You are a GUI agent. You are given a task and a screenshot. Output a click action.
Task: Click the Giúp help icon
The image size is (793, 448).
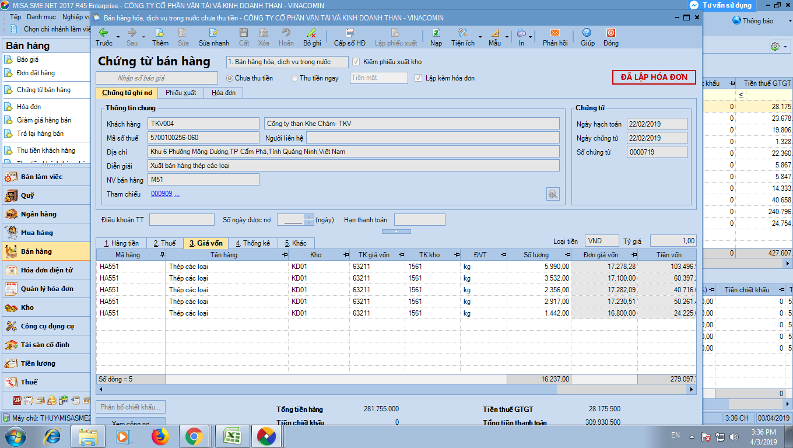click(587, 33)
